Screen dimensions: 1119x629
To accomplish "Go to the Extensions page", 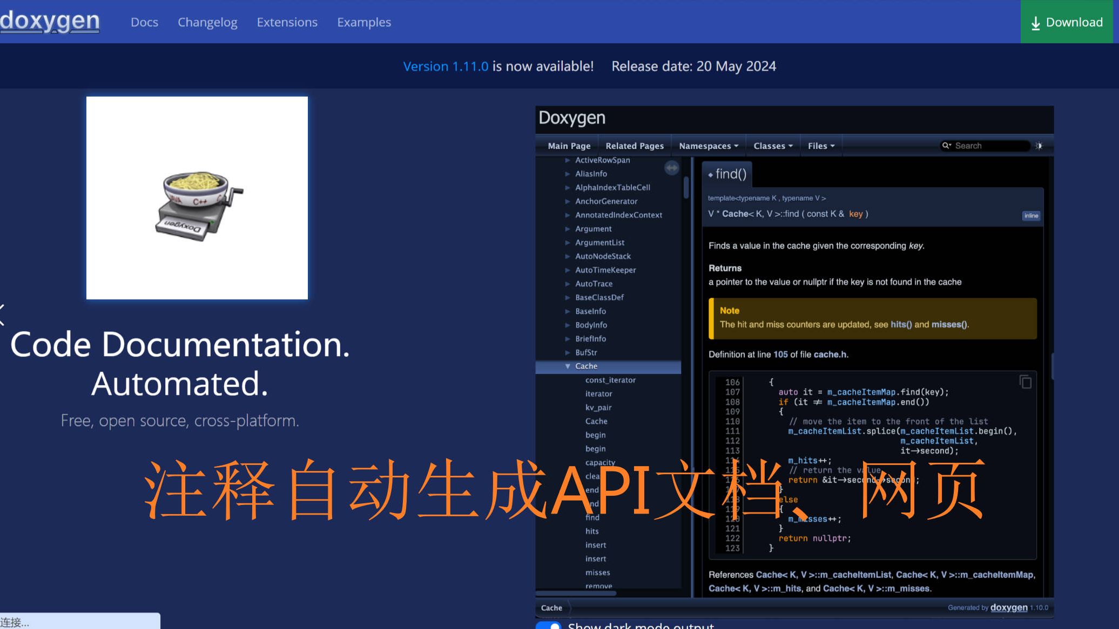I will [x=287, y=22].
